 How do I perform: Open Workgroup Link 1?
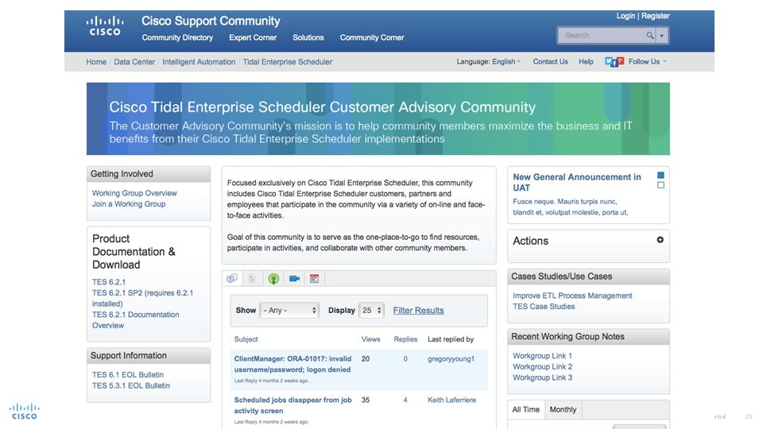click(x=542, y=356)
